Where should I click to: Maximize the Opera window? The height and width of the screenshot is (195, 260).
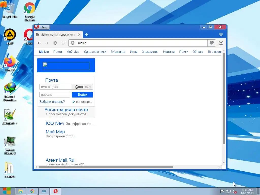tap(210, 27)
